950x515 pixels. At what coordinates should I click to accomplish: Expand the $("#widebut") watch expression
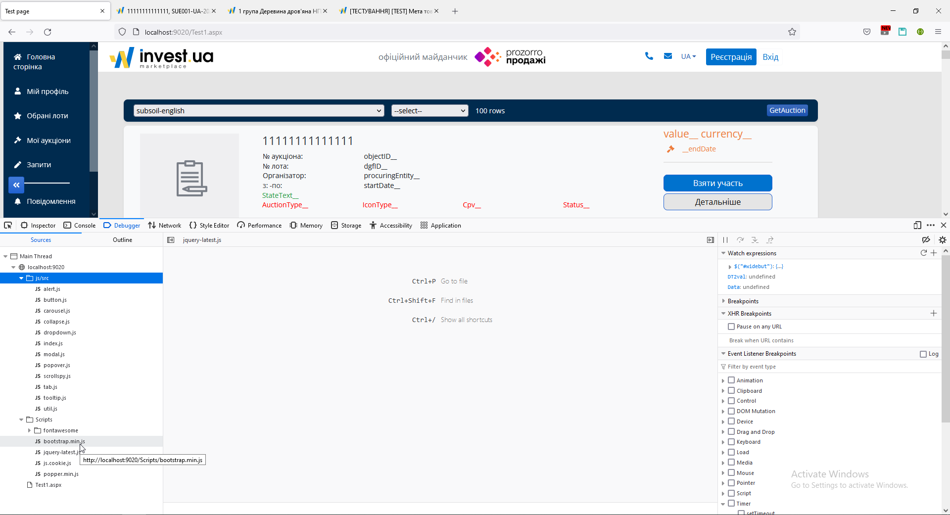pyautogui.click(x=730, y=267)
